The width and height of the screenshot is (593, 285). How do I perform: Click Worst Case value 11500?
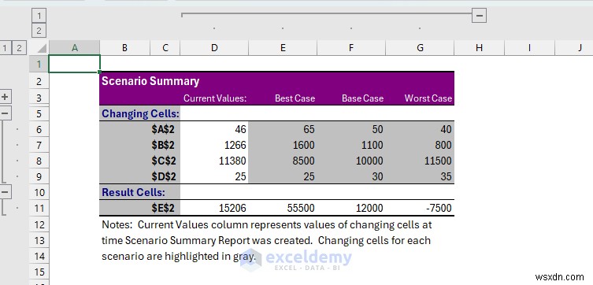tap(420, 161)
